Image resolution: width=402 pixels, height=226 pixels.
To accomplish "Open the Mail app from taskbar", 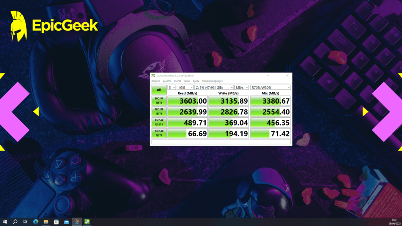I will (65, 222).
